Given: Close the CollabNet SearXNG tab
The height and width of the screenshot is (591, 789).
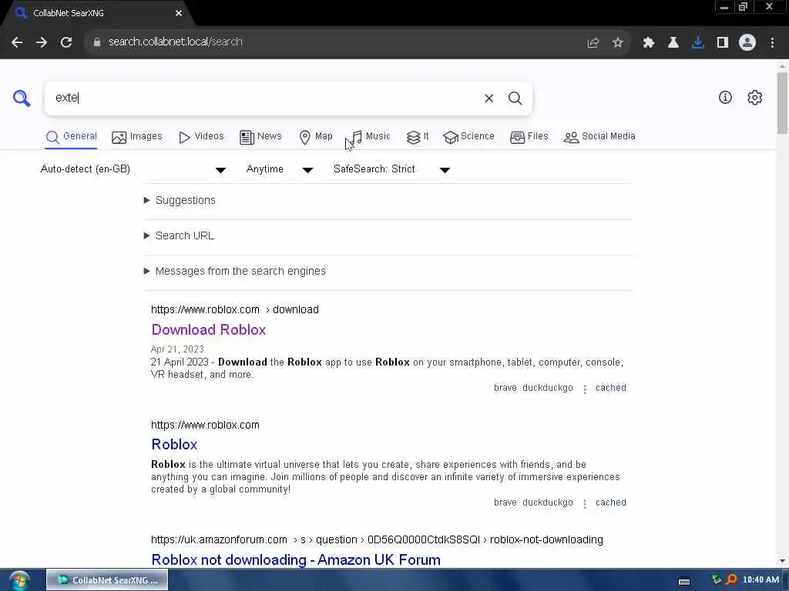Looking at the screenshot, I should (x=178, y=13).
